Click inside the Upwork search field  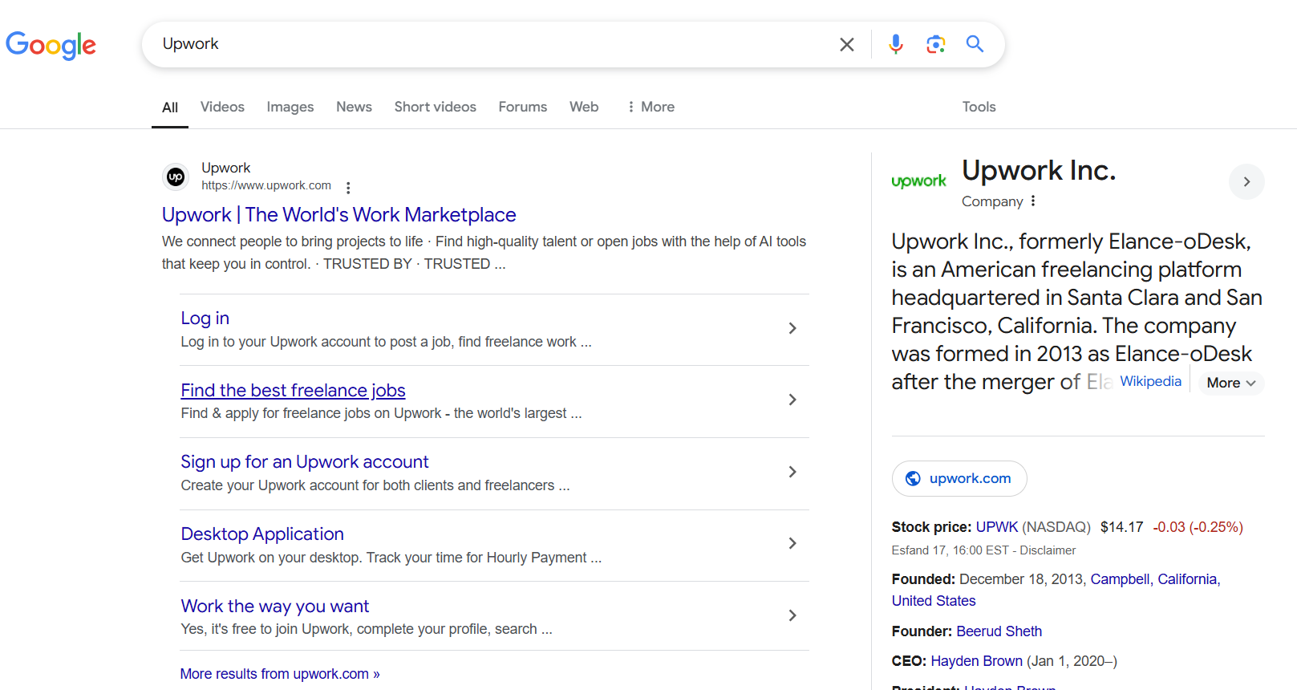481,44
